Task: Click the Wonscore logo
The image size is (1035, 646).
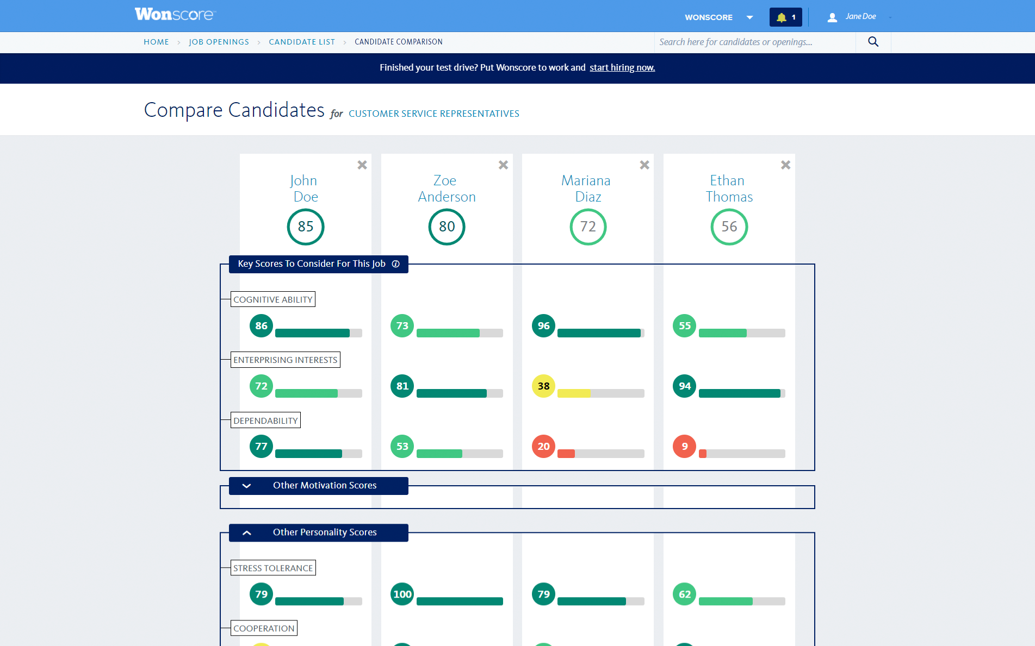Action: (175, 15)
